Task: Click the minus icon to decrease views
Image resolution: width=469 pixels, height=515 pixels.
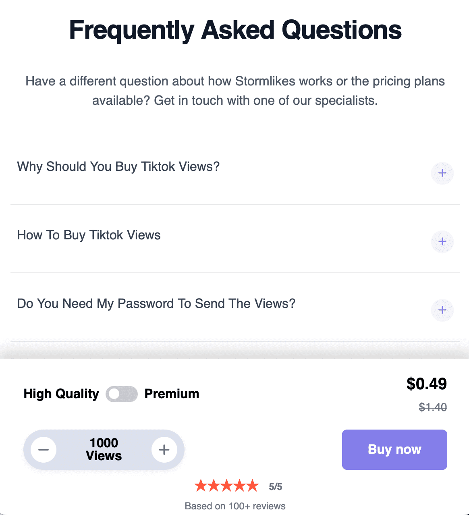Action: [44, 450]
